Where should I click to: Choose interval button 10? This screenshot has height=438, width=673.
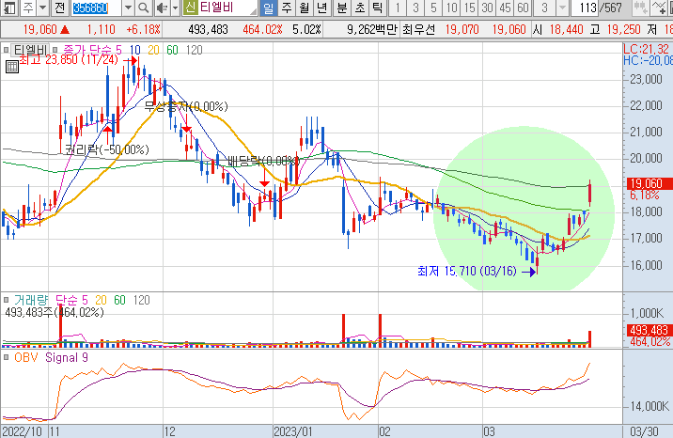coord(451,8)
